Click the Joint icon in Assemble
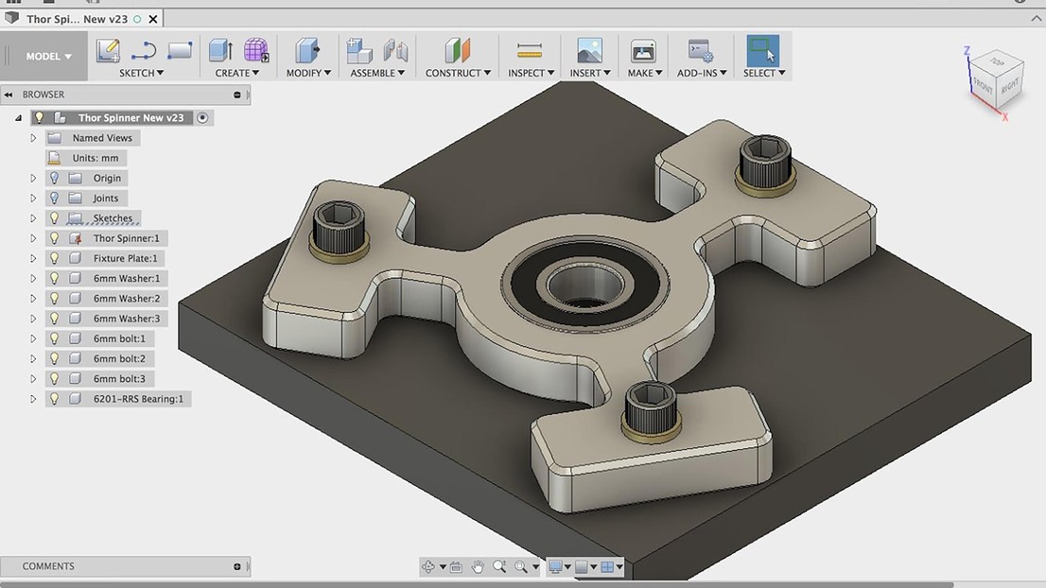This screenshot has width=1046, height=588. (394, 51)
